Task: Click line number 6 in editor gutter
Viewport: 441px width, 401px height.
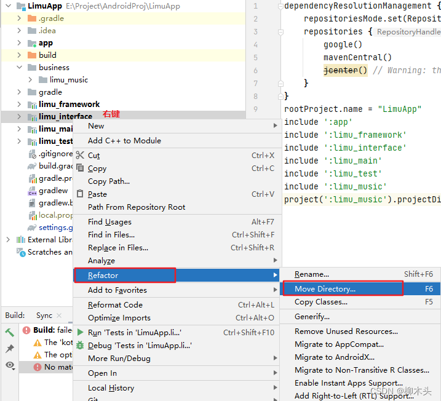Action: [255, 70]
